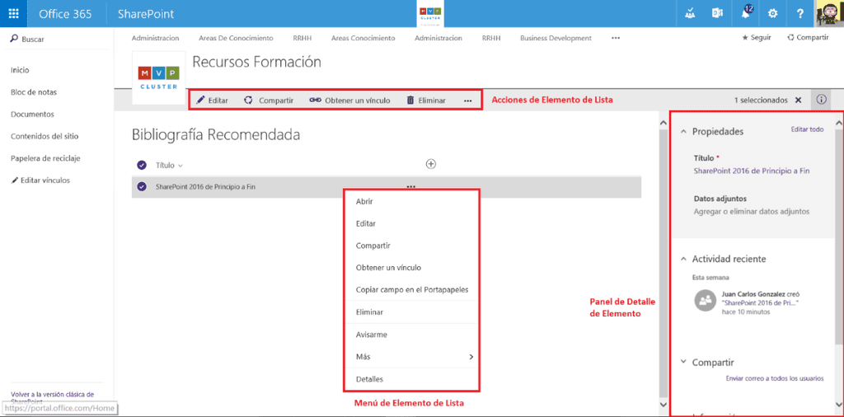
Task: Open the list item's ellipsis menu
Action: 411,187
